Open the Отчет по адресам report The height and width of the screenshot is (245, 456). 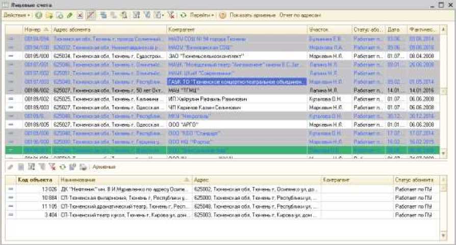pyautogui.click(x=297, y=15)
